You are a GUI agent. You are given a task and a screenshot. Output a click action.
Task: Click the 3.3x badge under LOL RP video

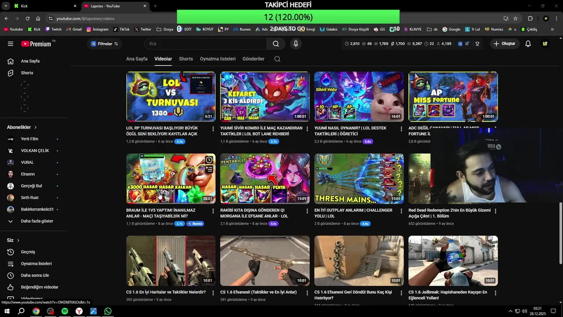[179, 141]
